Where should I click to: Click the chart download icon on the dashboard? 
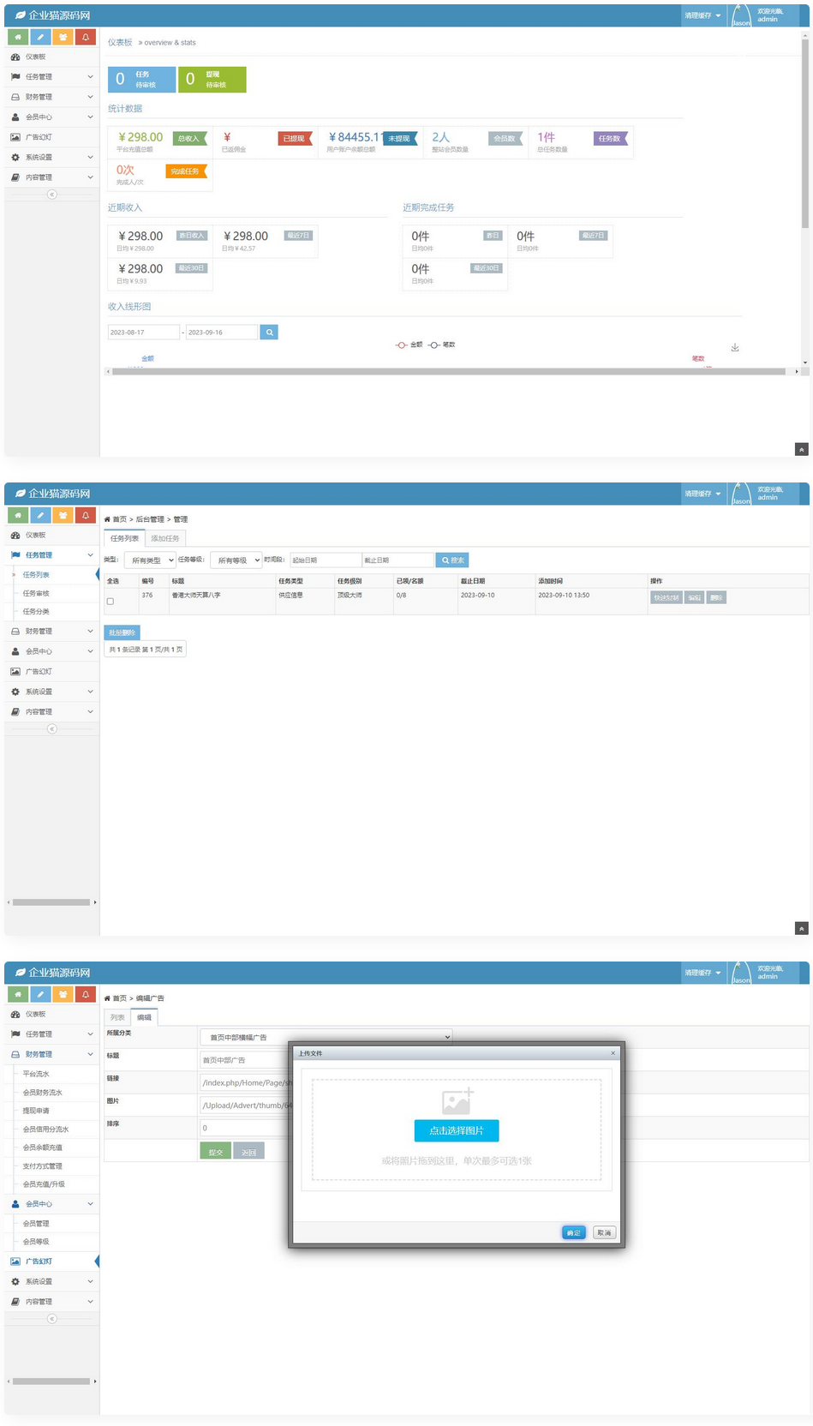[x=735, y=347]
